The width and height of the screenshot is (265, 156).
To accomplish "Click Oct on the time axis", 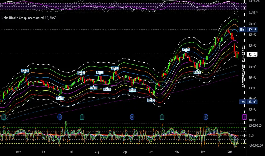I will click(x=151, y=152).
